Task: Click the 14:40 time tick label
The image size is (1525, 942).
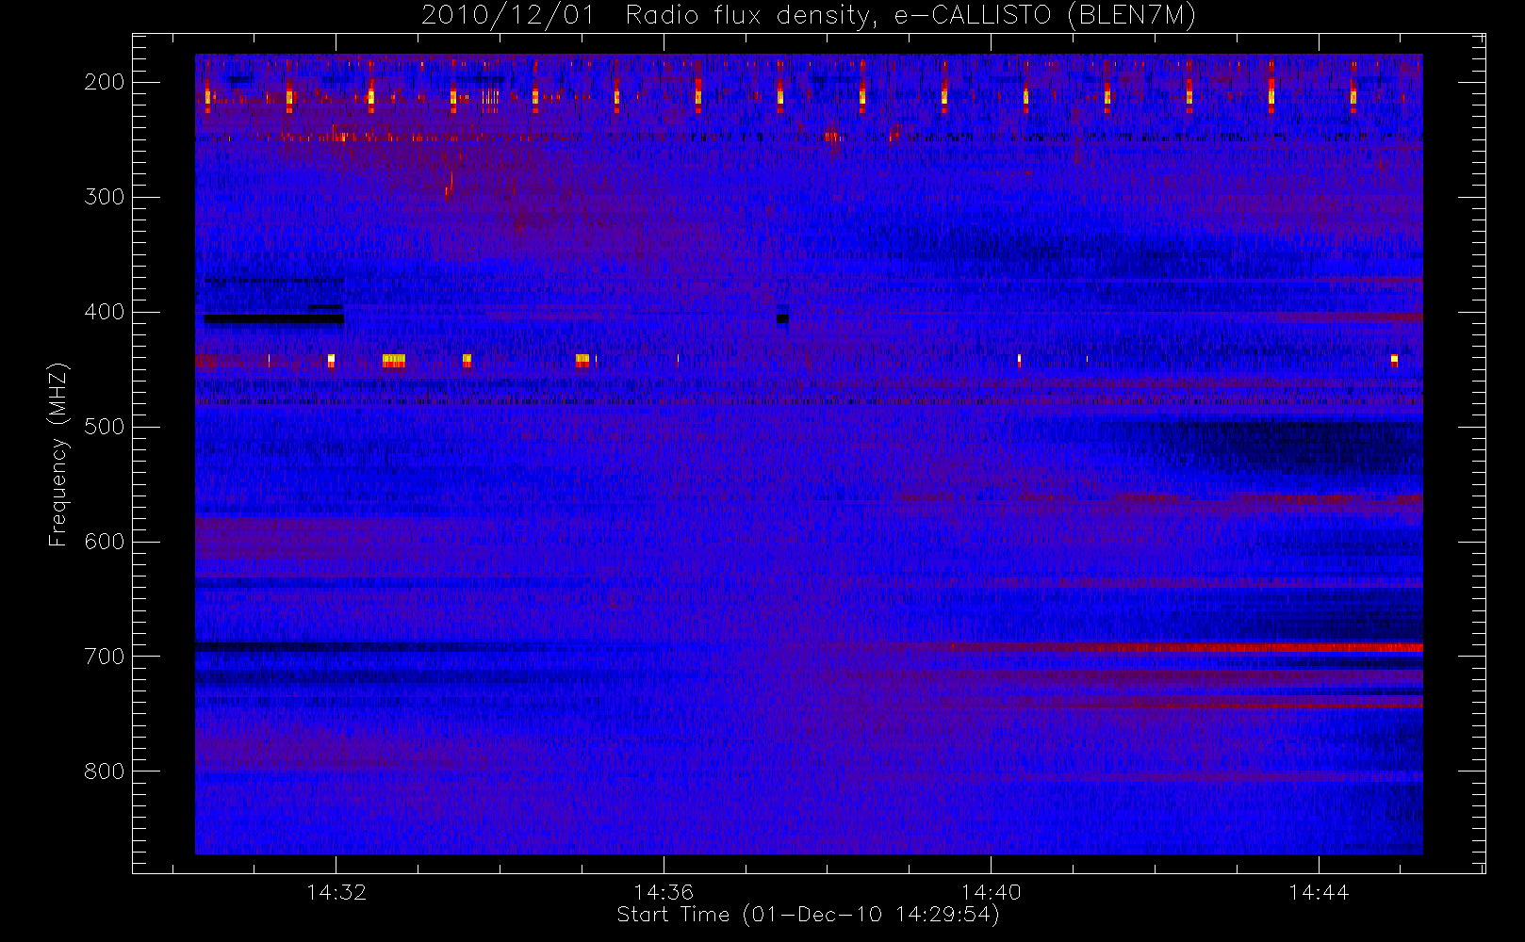Action: point(992,892)
